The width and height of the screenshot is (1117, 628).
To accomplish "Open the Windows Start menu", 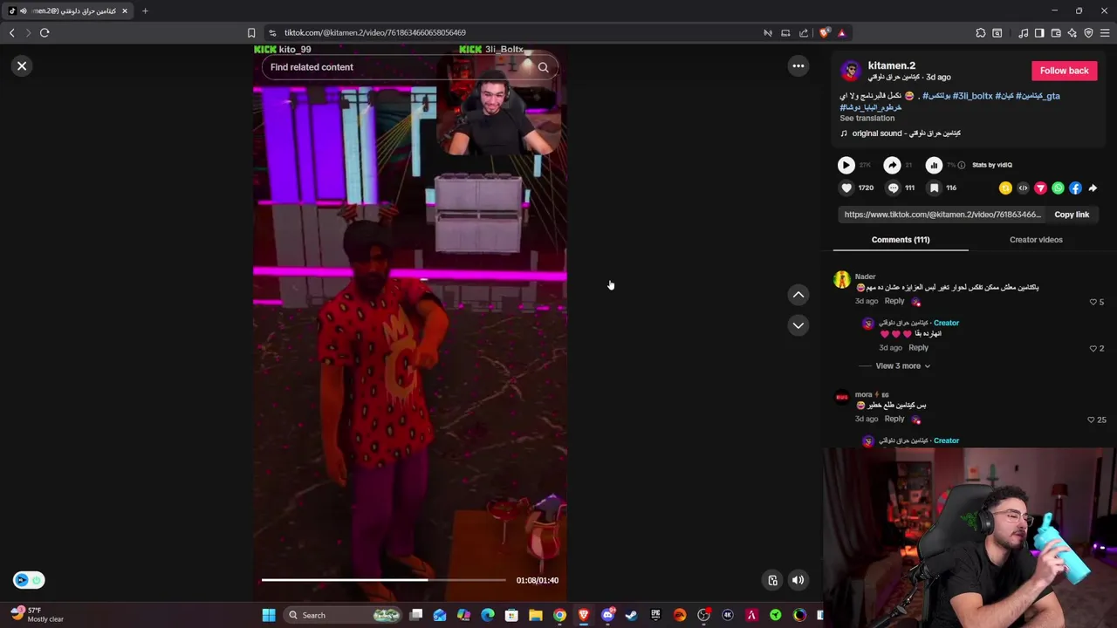I will [269, 615].
